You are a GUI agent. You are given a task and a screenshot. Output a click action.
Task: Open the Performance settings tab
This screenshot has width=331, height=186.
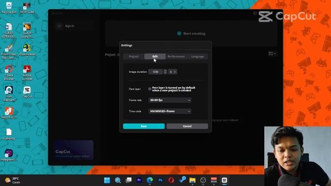pos(176,56)
